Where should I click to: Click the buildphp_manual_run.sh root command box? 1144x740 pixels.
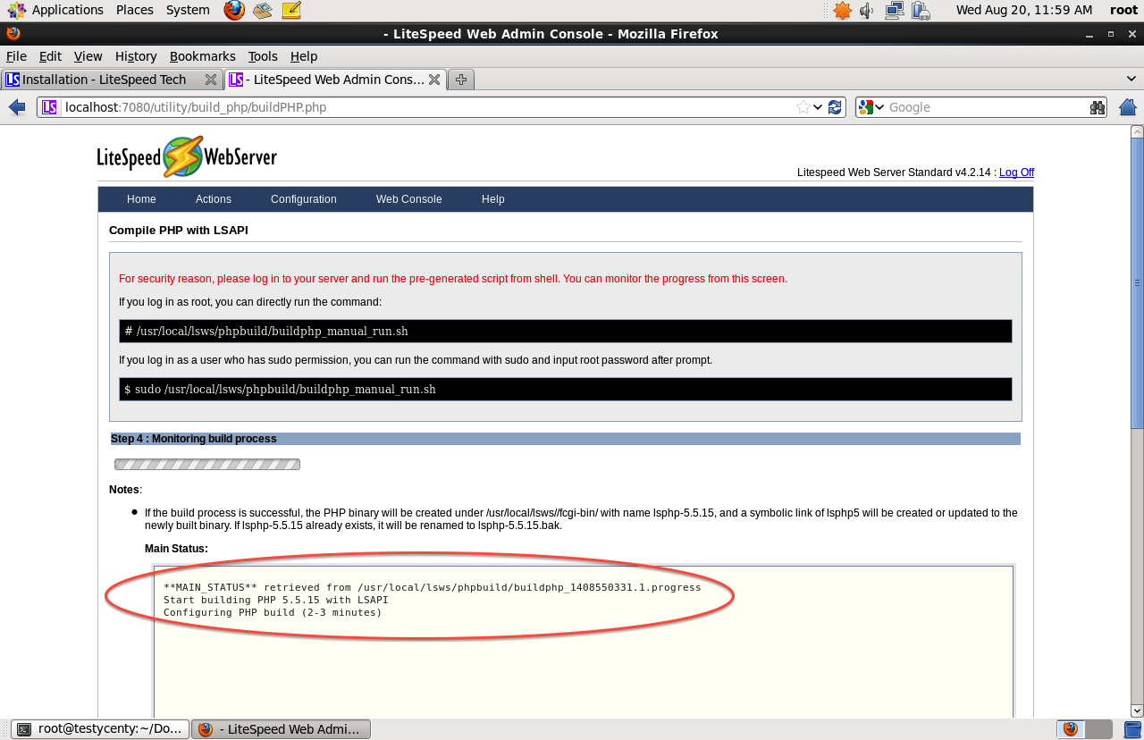tap(566, 331)
